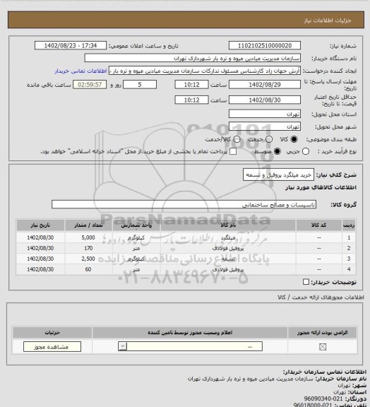This screenshot has width=370, height=407.
Task: Click the تاسیسات و مصالح ساختمانی group field
Action: [184, 204]
